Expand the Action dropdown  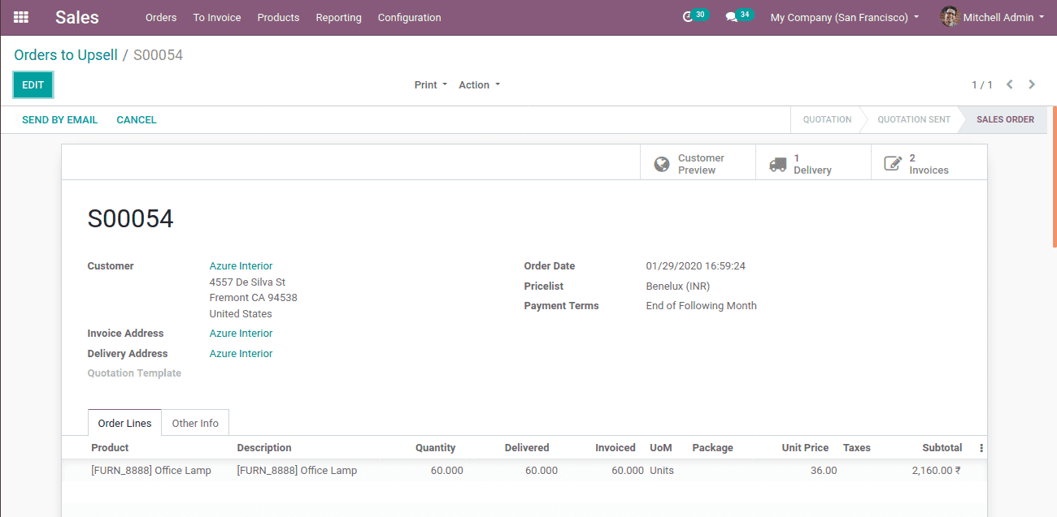tap(480, 85)
